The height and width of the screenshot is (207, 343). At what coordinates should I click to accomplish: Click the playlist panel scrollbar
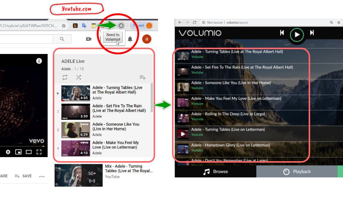point(152,98)
